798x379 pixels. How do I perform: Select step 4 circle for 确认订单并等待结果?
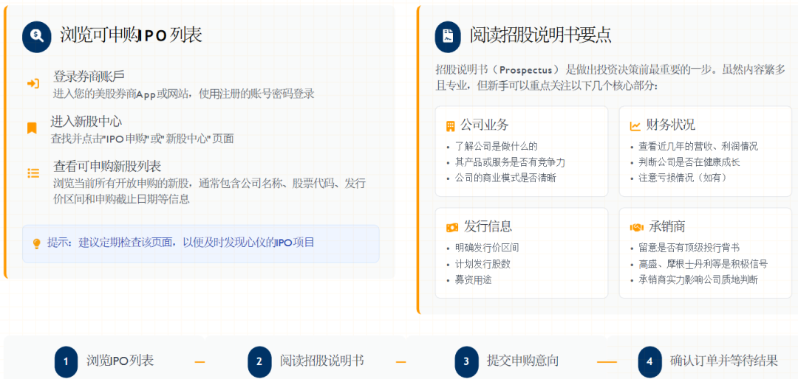click(649, 362)
